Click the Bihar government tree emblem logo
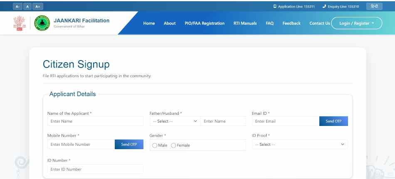 pyautogui.click(x=20, y=23)
